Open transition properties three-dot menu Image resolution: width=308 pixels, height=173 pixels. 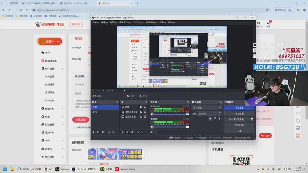click(219, 119)
